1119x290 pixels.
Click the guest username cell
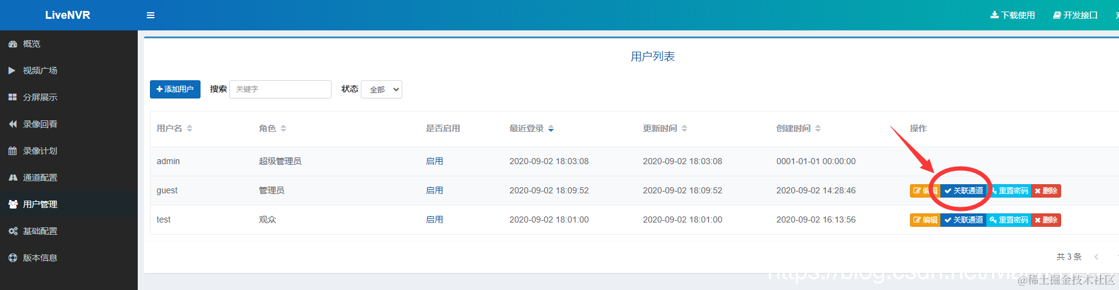point(167,190)
